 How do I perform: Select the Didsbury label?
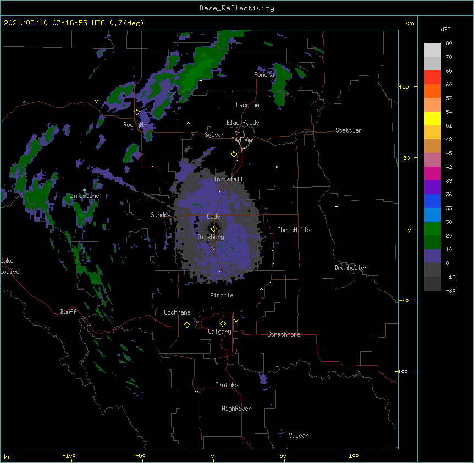tap(211, 237)
